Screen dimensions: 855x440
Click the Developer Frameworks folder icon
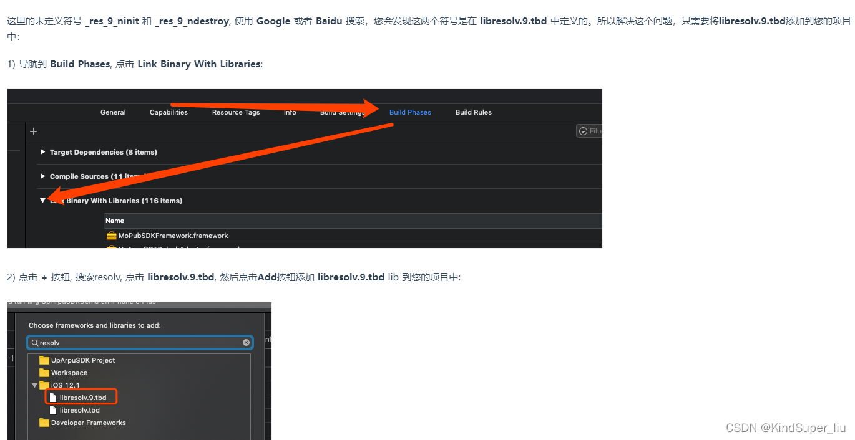click(x=44, y=423)
